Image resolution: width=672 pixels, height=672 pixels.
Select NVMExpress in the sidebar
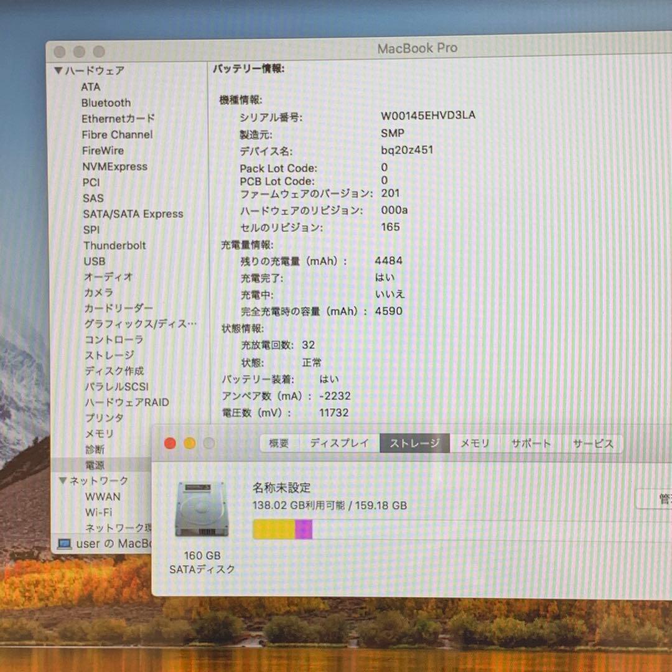click(115, 166)
